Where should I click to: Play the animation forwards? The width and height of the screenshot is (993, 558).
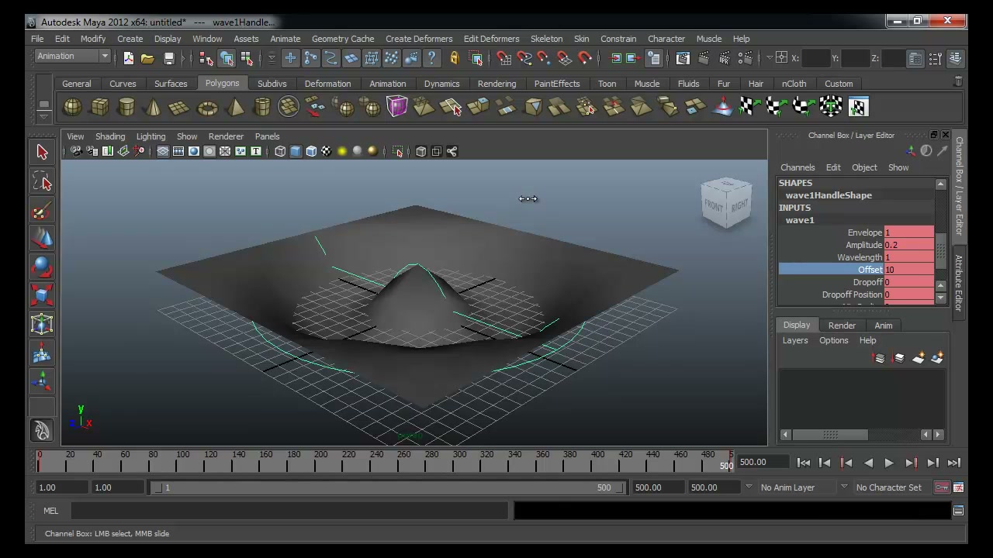[x=889, y=463]
